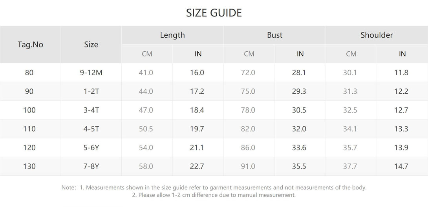The width and height of the screenshot is (428, 207).
Task: Select the 4-5T size cell
Action: (x=91, y=129)
